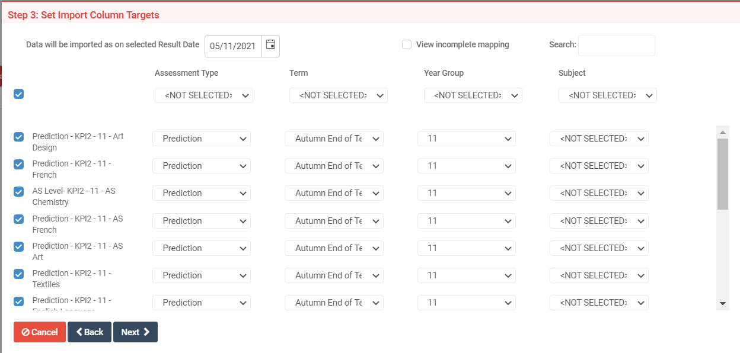Open Year Group dropdown for AS Art row
Screen dimensions: 740x353
click(466, 248)
